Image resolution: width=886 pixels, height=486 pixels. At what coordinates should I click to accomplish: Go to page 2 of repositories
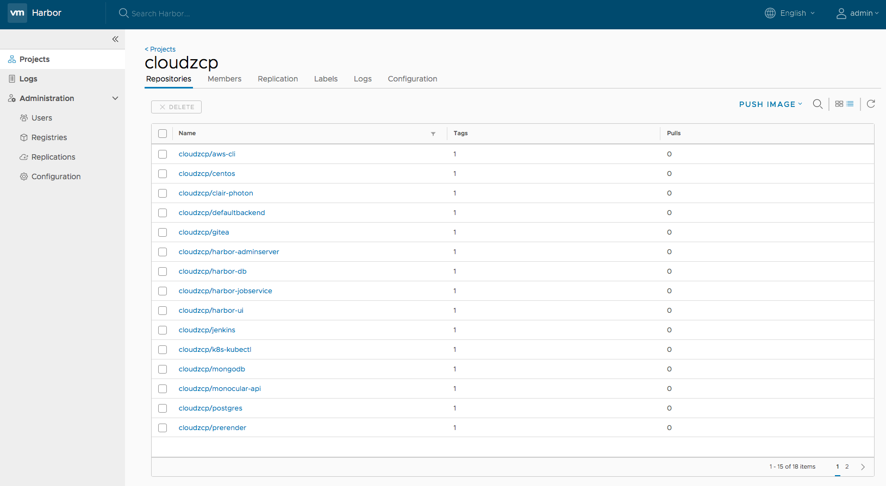847,466
